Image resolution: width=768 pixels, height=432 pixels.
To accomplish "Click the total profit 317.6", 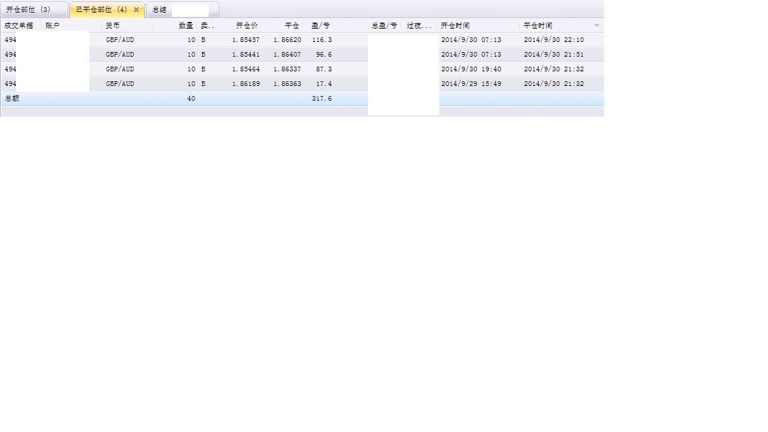I will (322, 99).
